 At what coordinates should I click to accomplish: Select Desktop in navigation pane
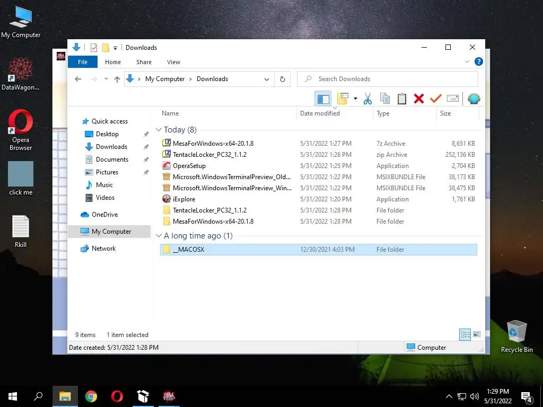pyautogui.click(x=107, y=134)
